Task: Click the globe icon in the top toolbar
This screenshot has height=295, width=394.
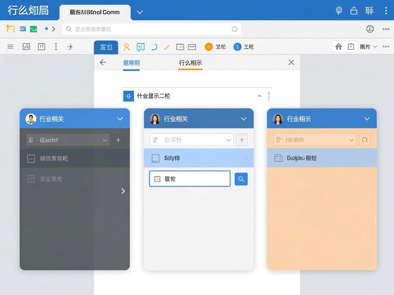Action: tap(370, 29)
